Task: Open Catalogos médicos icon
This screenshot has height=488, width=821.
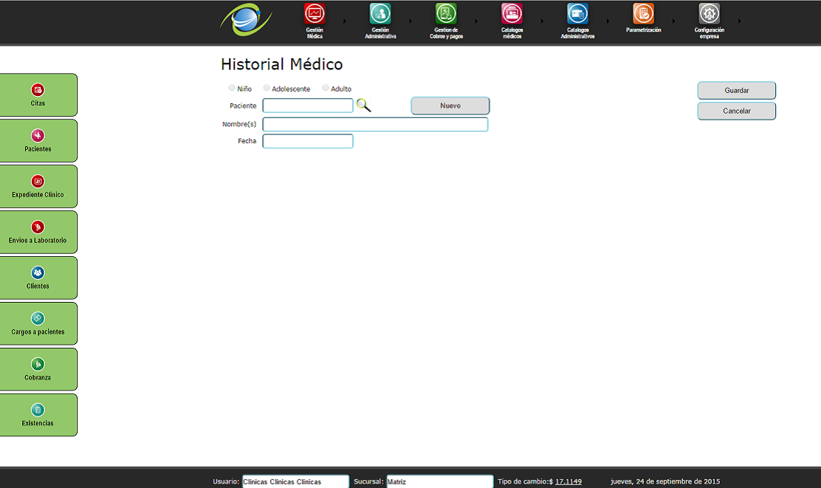Action: 512,14
